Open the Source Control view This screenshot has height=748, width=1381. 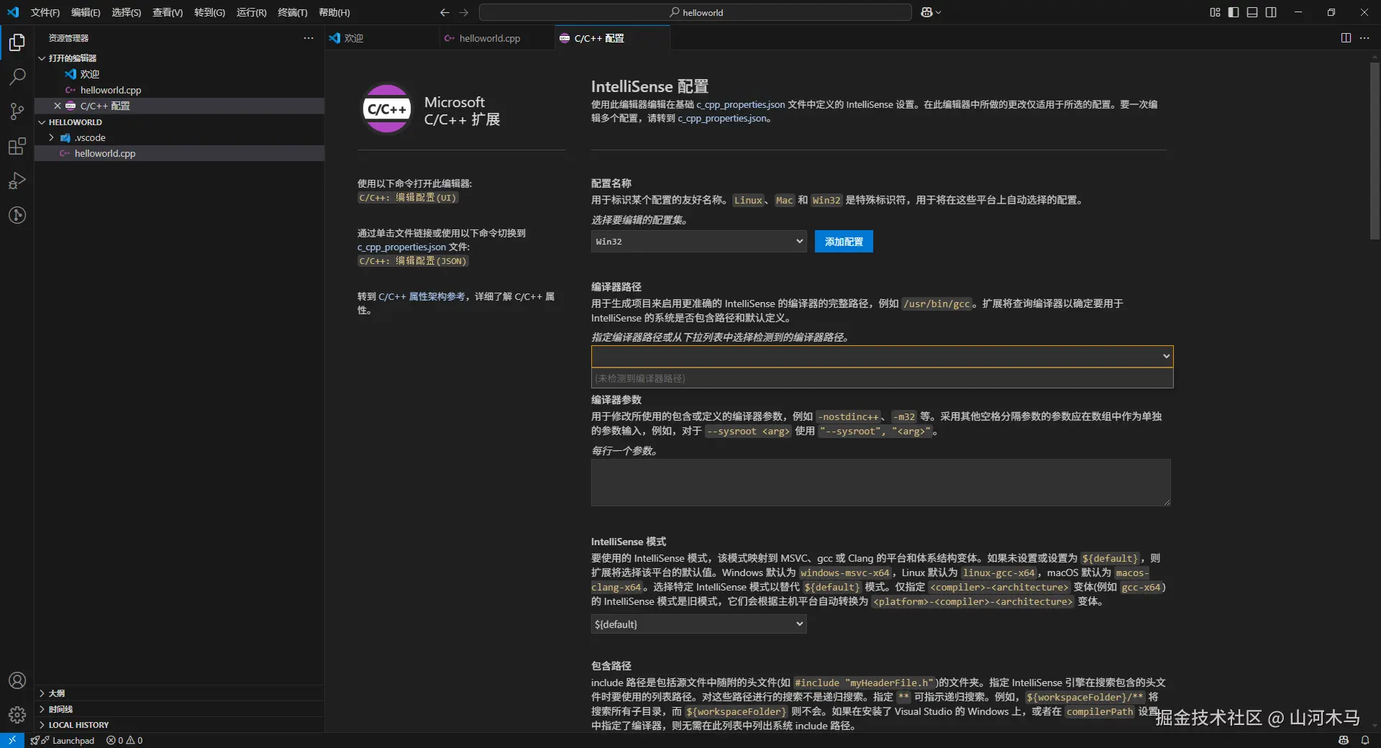coord(17,111)
